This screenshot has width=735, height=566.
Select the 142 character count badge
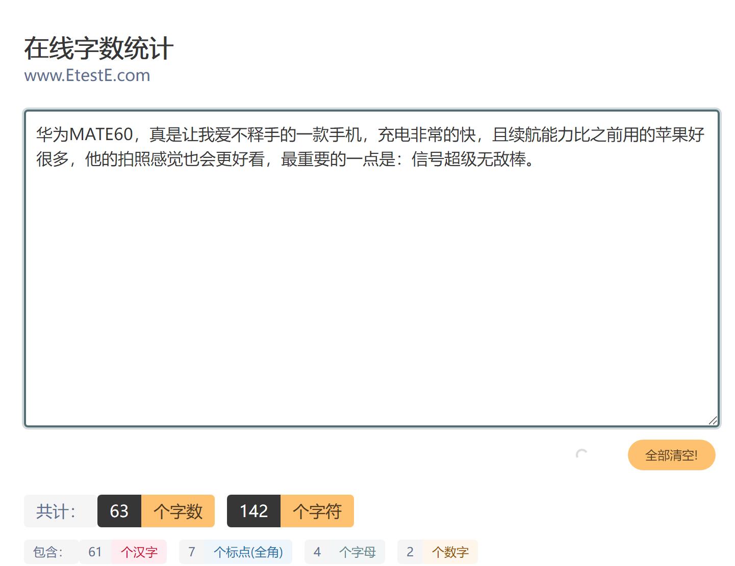254,511
